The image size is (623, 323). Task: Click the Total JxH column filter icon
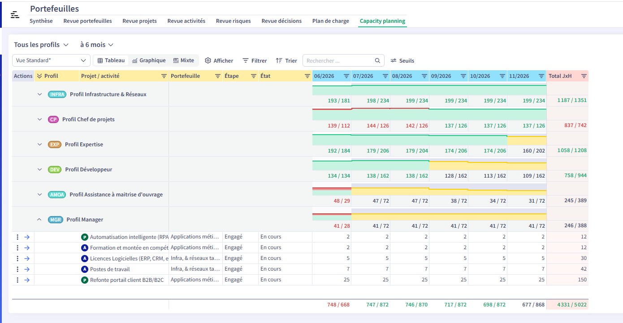click(x=584, y=76)
